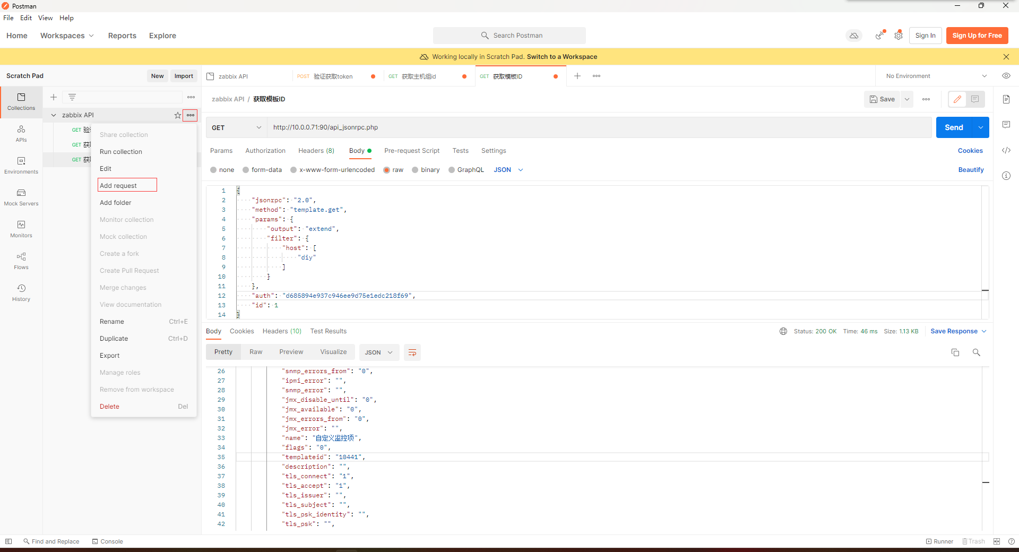Screen dimensions: 1019x552
Task: Open the code snippet icon
Action: [x=1006, y=150]
